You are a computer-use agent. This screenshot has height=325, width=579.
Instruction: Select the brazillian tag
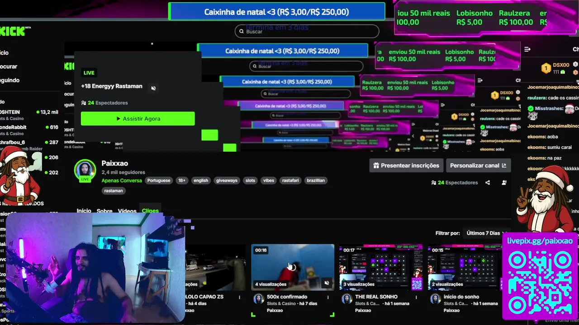(x=316, y=181)
